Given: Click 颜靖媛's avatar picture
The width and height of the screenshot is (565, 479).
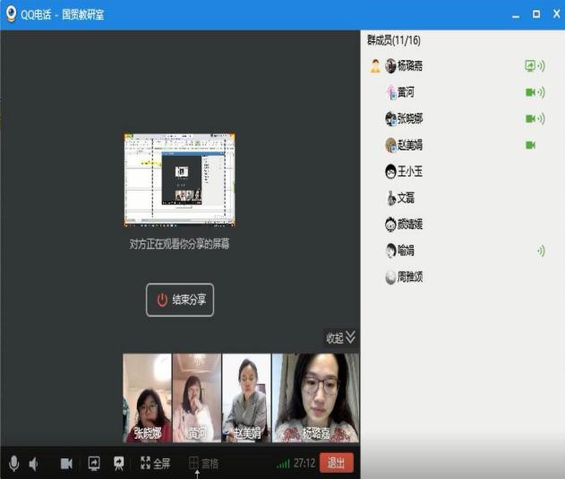Looking at the screenshot, I should click(x=390, y=224).
